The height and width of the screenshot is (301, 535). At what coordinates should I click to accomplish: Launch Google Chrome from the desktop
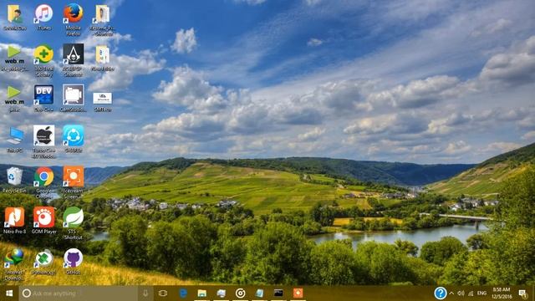pos(43,182)
